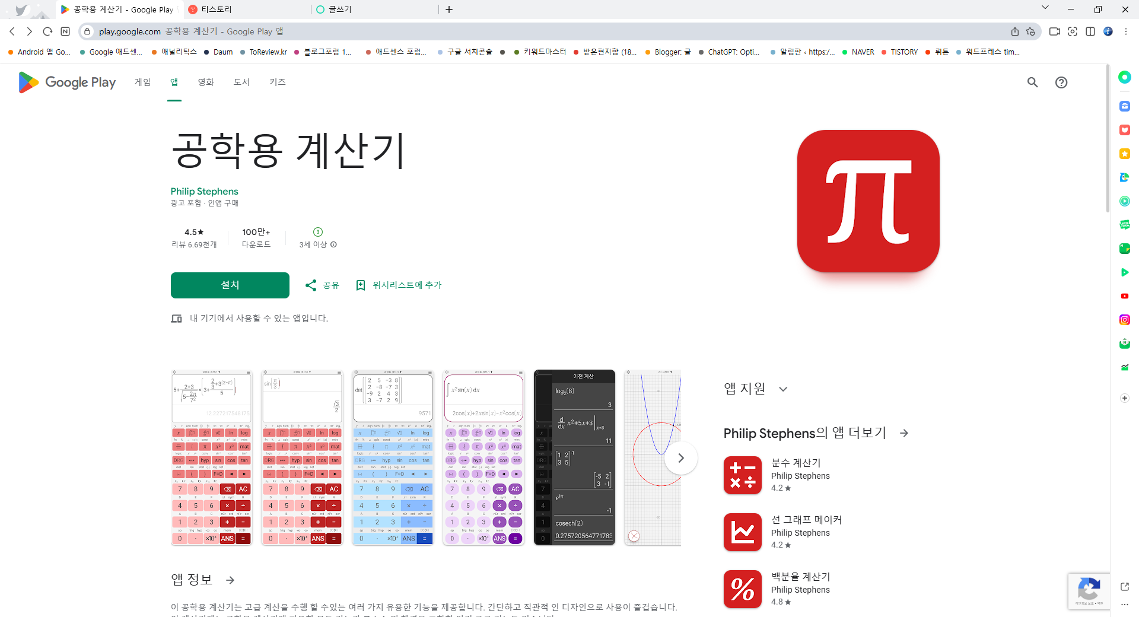Image resolution: width=1139 pixels, height=617 pixels.
Task: Open Google Play search
Action: (x=1032, y=82)
